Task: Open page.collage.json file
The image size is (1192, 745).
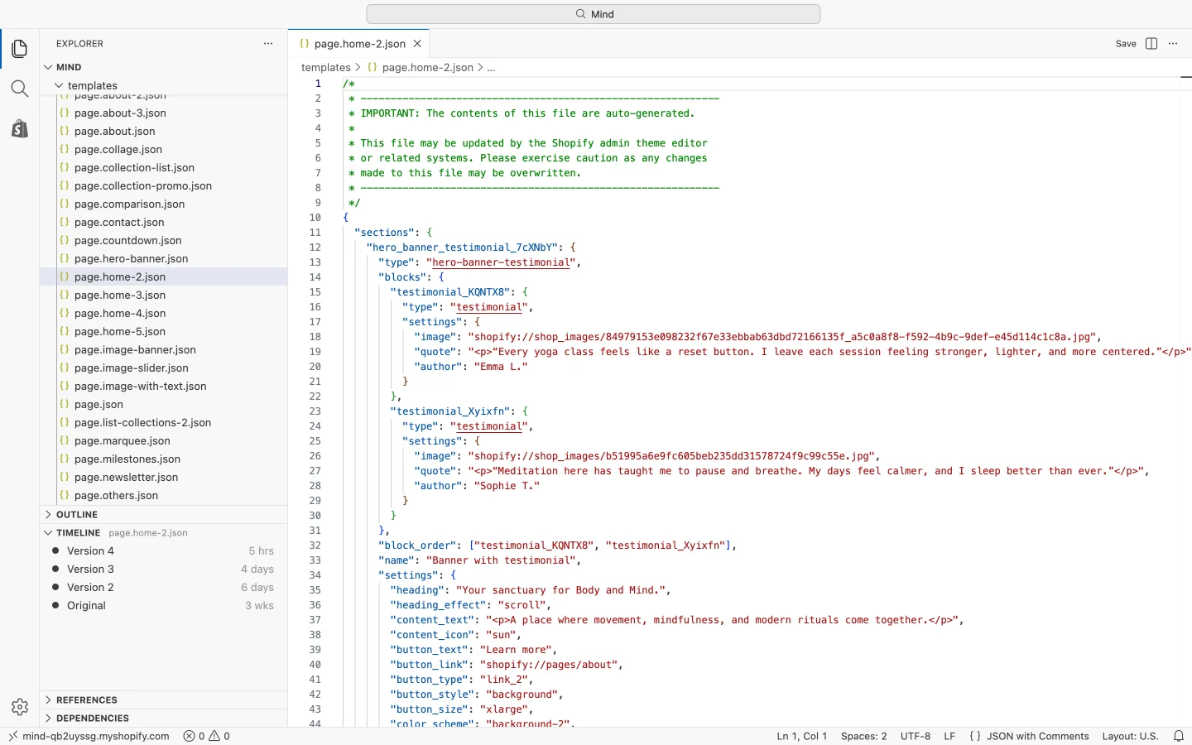Action: (164, 150)
